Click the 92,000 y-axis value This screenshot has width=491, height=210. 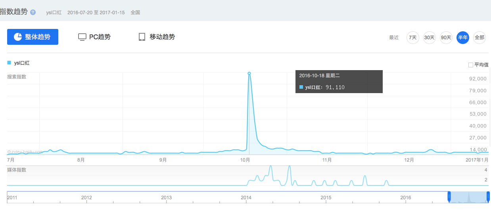click(x=478, y=79)
